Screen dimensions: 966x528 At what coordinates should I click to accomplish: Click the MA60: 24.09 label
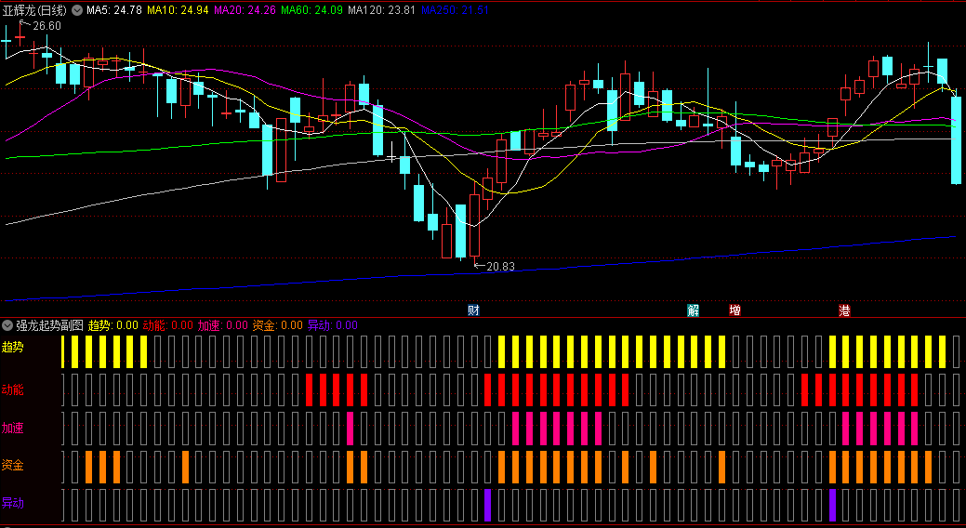pos(311,10)
